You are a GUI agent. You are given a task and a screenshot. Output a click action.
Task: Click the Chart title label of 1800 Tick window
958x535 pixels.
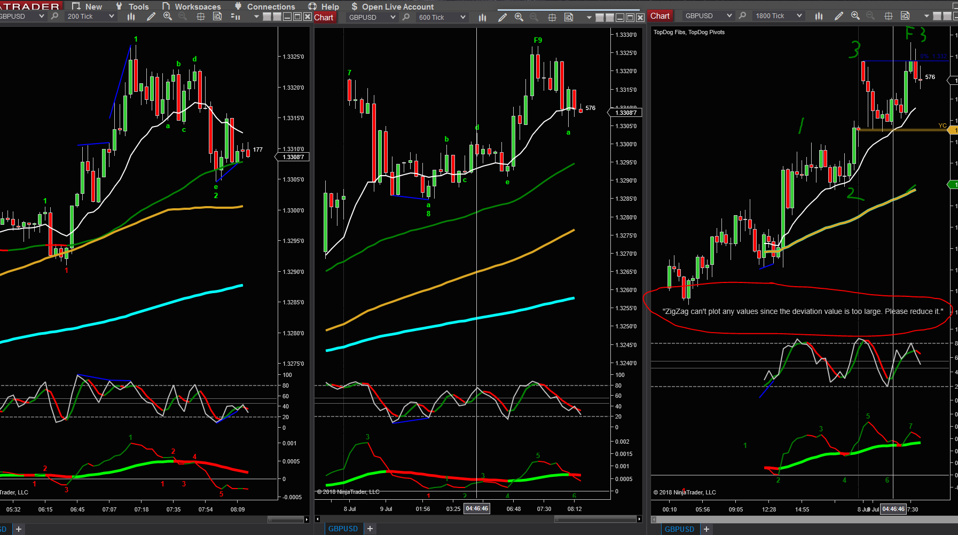[660, 16]
